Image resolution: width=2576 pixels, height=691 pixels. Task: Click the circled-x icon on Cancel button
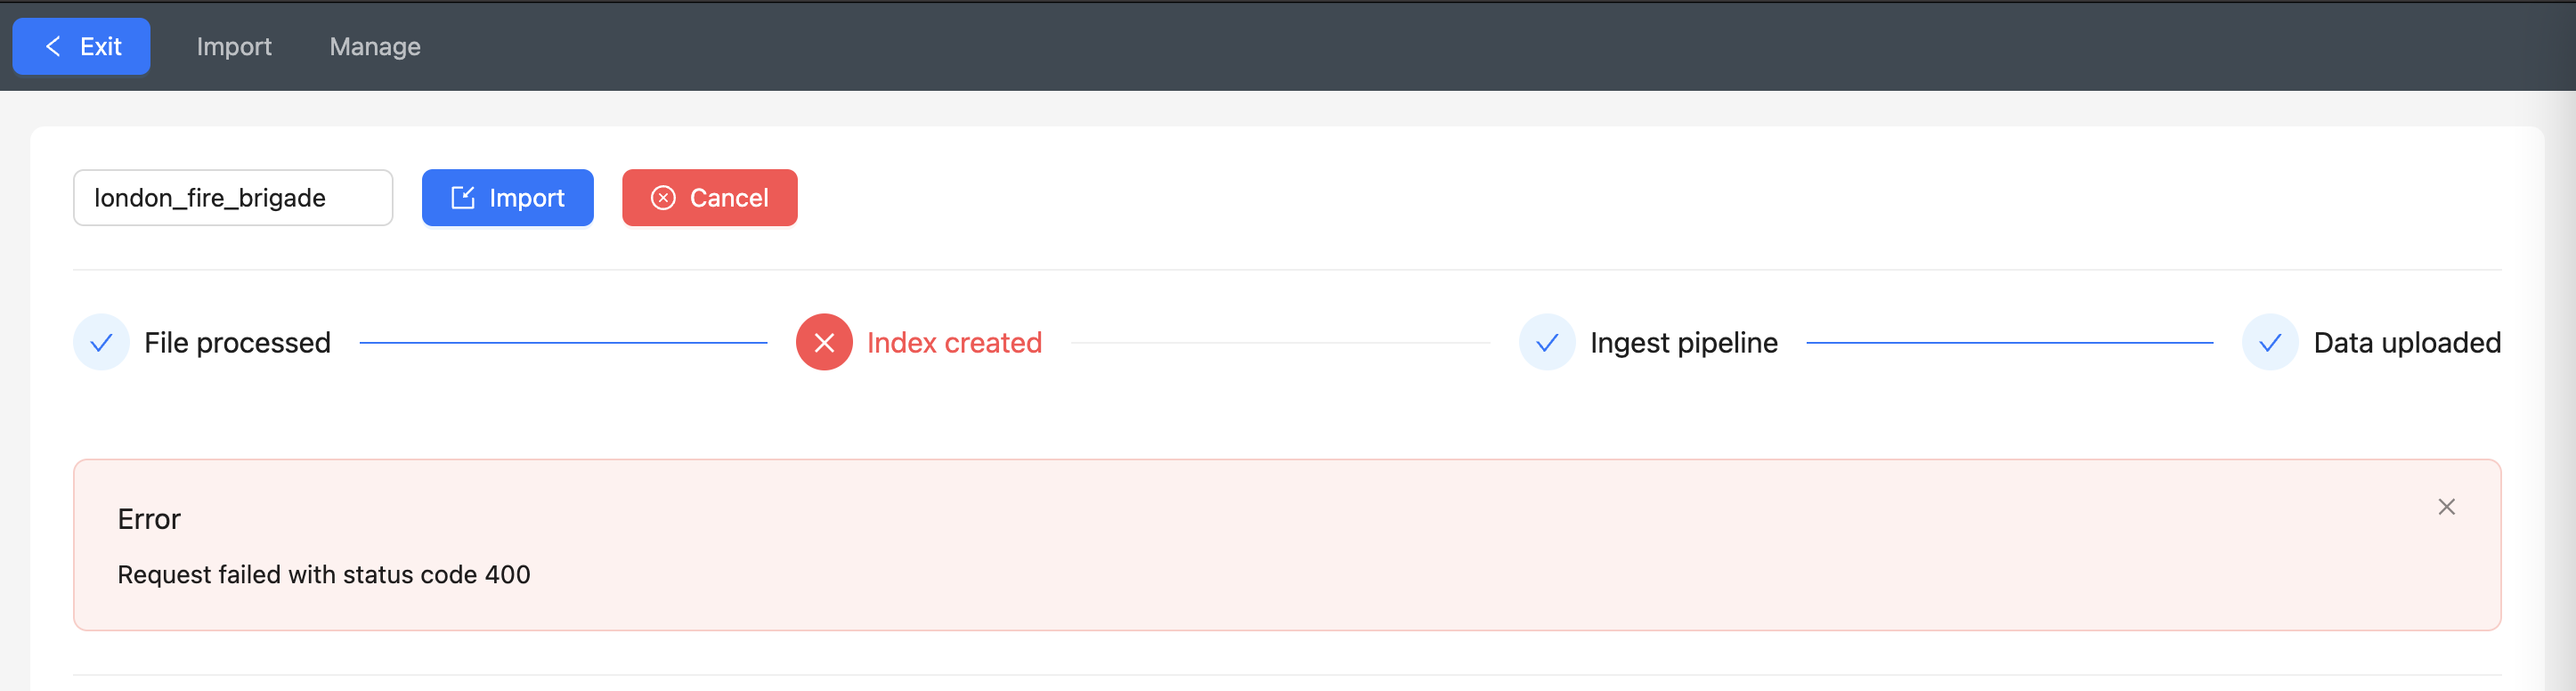pos(663,198)
